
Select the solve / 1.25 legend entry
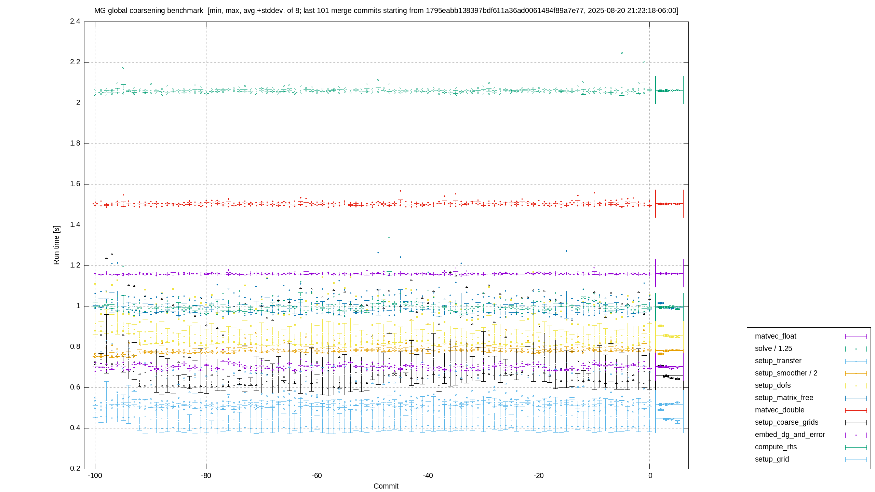click(773, 348)
